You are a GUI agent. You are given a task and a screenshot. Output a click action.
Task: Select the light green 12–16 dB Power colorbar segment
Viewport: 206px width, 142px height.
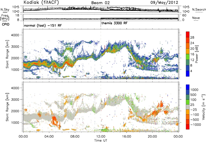click(x=188, y=57)
